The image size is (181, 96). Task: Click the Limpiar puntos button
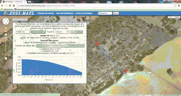click(76, 32)
